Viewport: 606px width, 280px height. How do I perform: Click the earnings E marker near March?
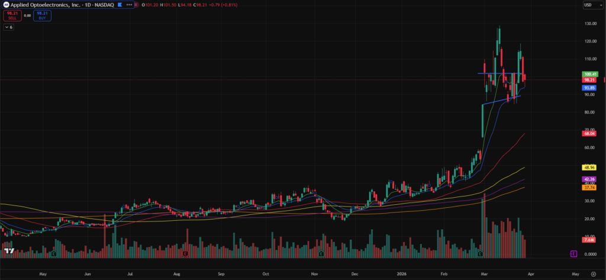click(480, 253)
